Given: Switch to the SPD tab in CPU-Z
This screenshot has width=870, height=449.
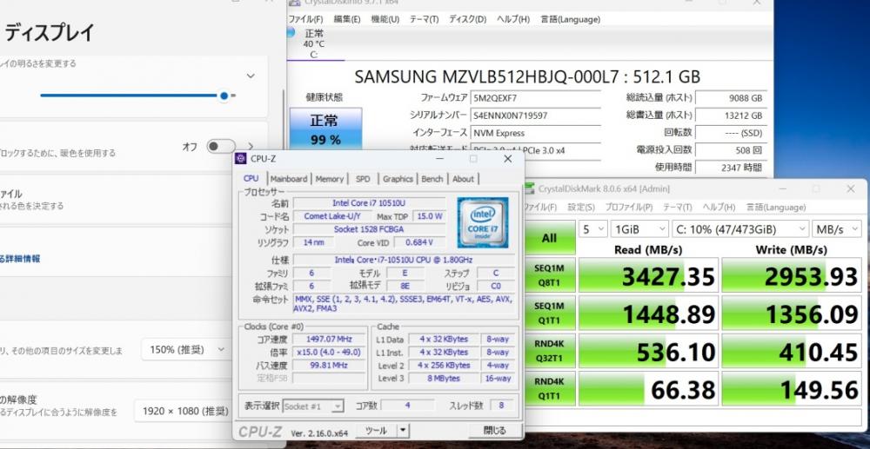Looking at the screenshot, I should pos(363,179).
